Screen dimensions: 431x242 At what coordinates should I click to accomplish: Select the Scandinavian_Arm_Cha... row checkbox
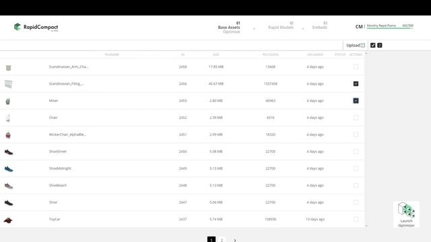tap(356, 67)
